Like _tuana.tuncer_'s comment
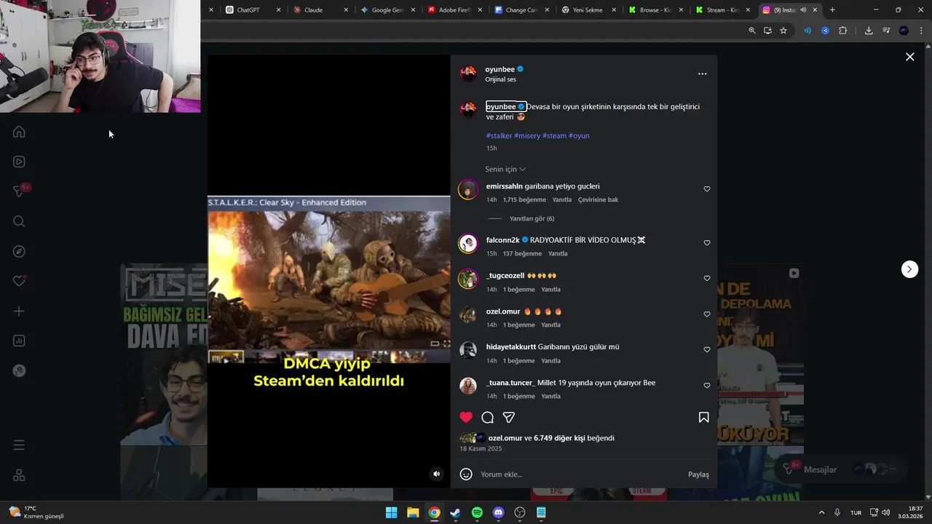932x524 pixels. [706, 386]
